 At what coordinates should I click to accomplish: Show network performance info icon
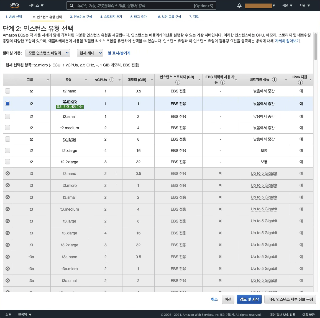click(x=275, y=79)
